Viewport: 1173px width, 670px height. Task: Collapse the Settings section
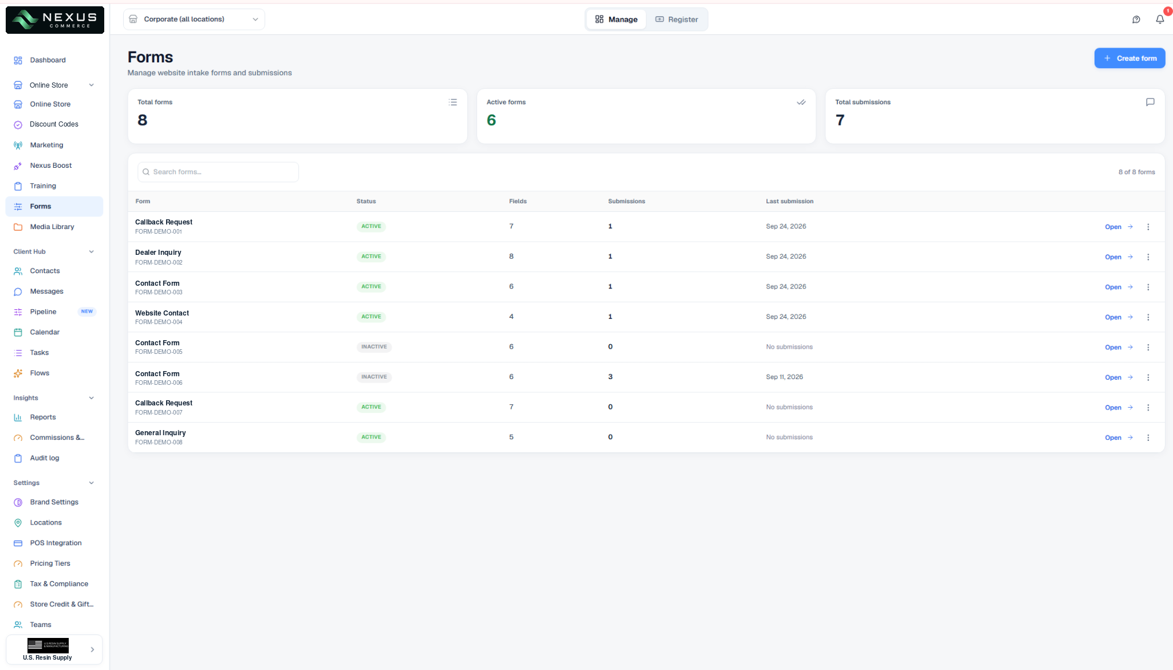pyautogui.click(x=91, y=483)
